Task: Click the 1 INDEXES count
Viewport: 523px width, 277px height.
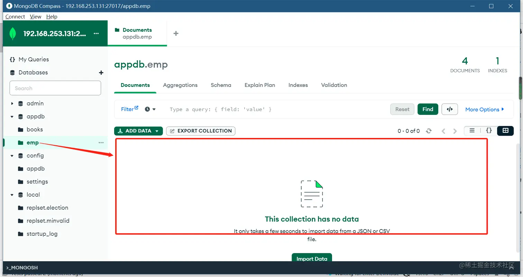Action: [497, 65]
